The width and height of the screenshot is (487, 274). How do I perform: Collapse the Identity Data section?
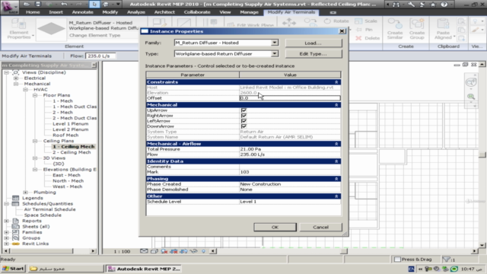click(x=336, y=161)
